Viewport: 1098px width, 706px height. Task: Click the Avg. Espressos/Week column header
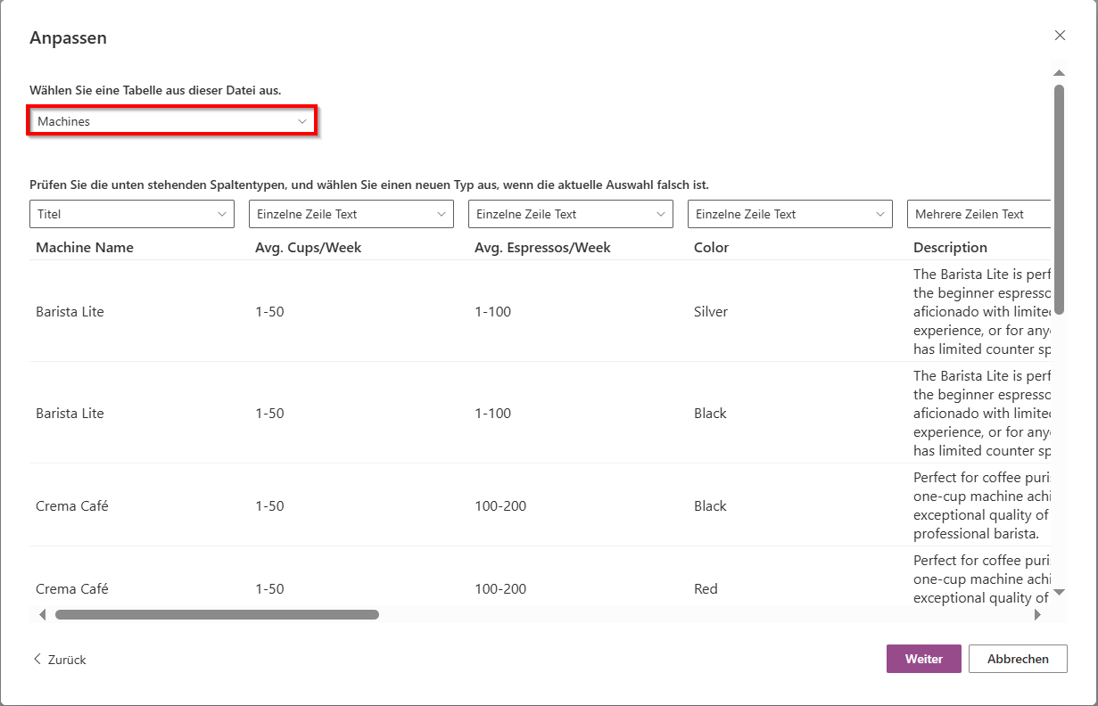pos(542,247)
